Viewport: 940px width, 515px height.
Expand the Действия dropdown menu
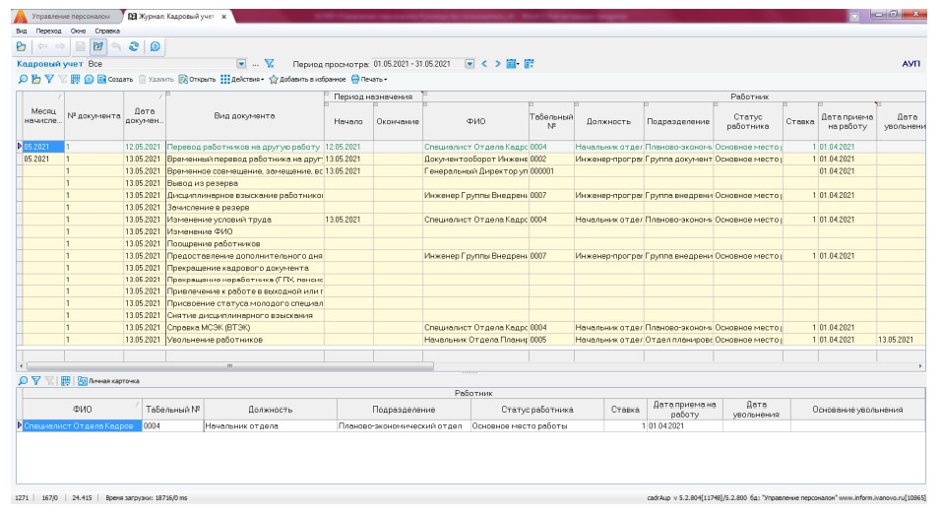tap(244, 79)
